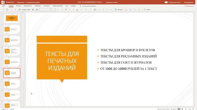Click the lightbulb Tell Me icon
Viewport: 197px width, 110px height.
81,6
